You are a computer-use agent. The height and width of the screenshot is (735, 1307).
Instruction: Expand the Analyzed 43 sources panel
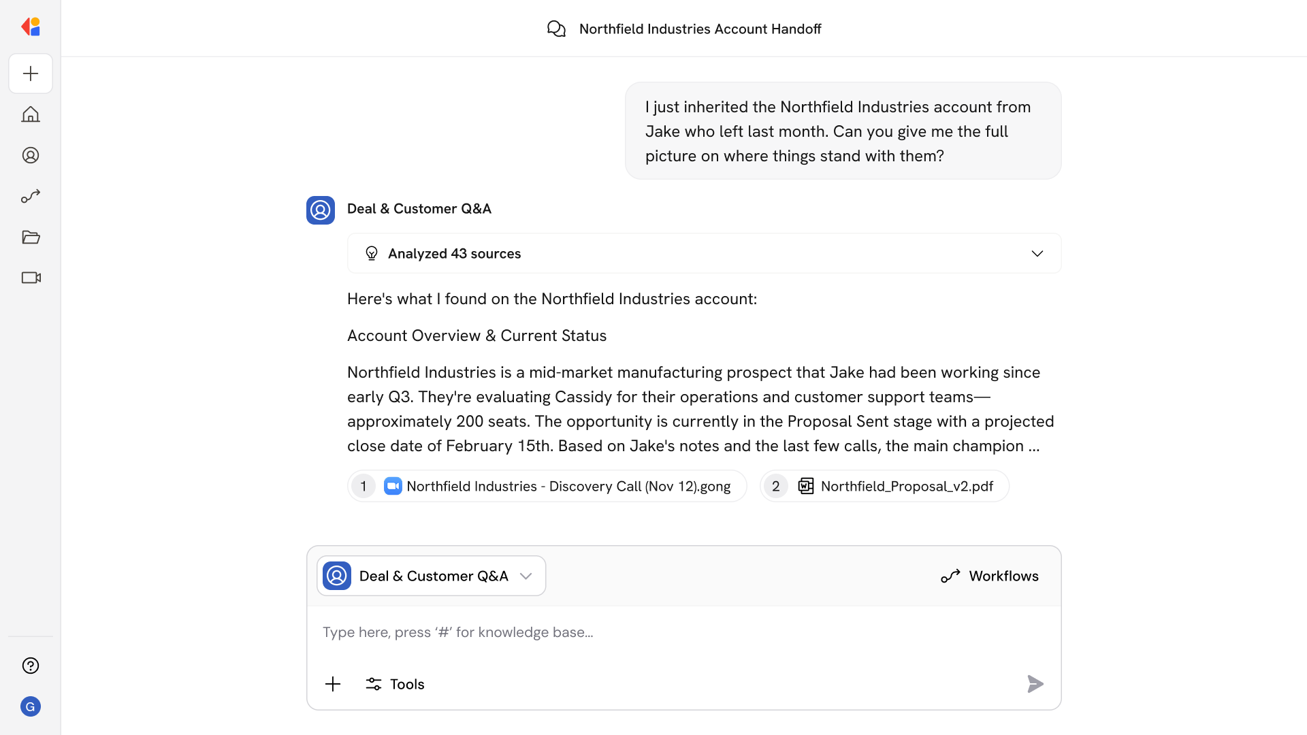coord(1037,253)
